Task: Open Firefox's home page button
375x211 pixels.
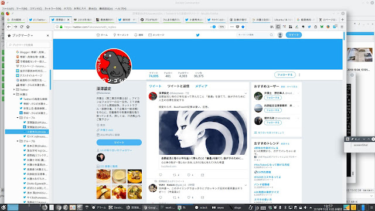Action: (28, 27)
